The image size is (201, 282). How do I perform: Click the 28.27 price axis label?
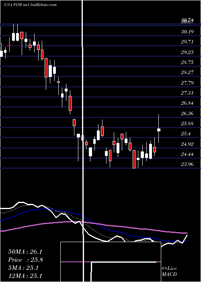(187, 73)
